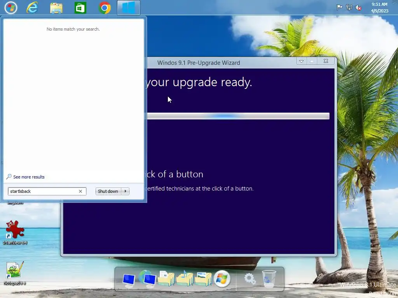Image resolution: width=398 pixels, height=298 pixels.
Task: Open the IrfanView 64 desktop shortcut
Action: point(15,232)
